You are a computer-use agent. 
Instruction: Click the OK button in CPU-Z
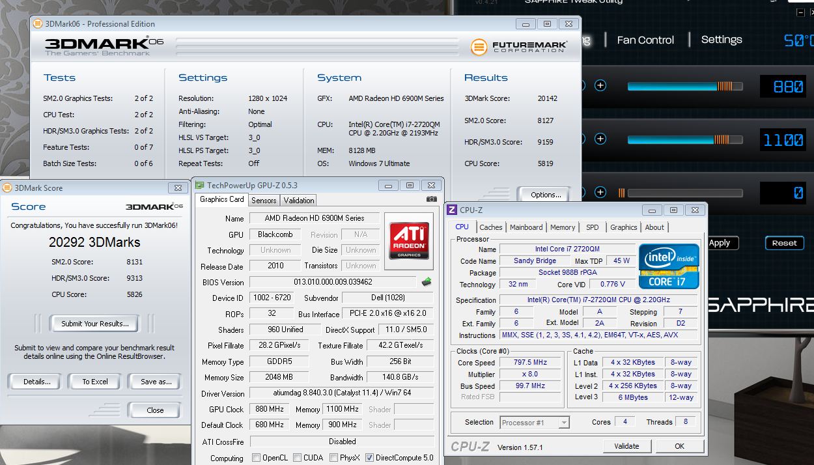679,446
